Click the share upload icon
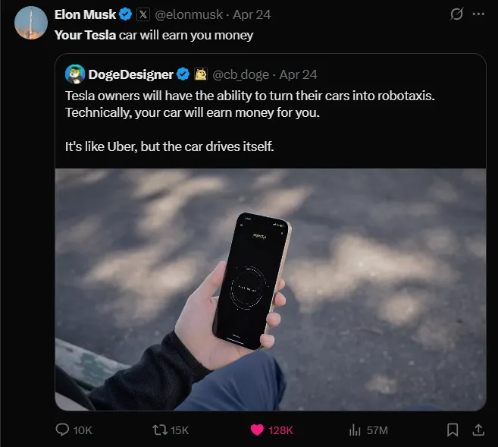This screenshot has height=447, width=498. (478, 430)
